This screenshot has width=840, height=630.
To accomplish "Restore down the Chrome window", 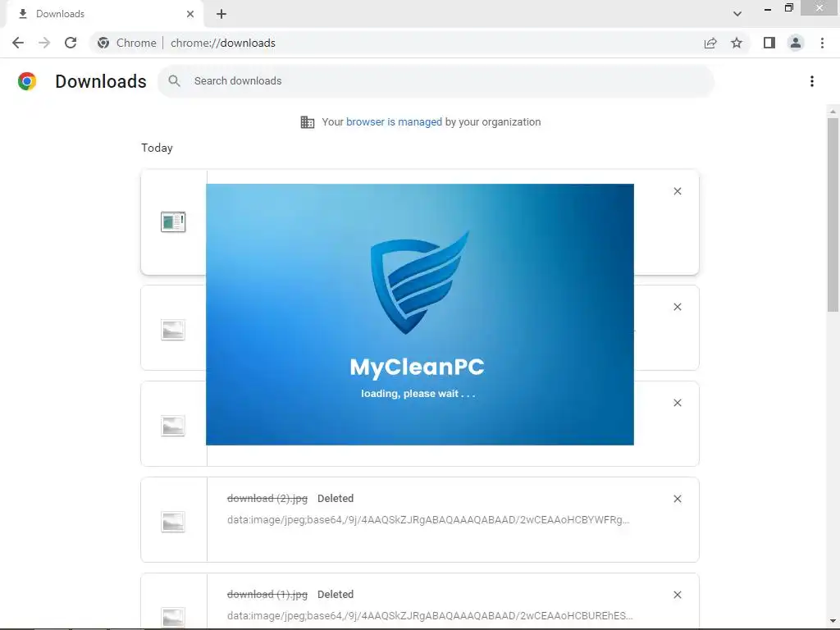I will (788, 7).
